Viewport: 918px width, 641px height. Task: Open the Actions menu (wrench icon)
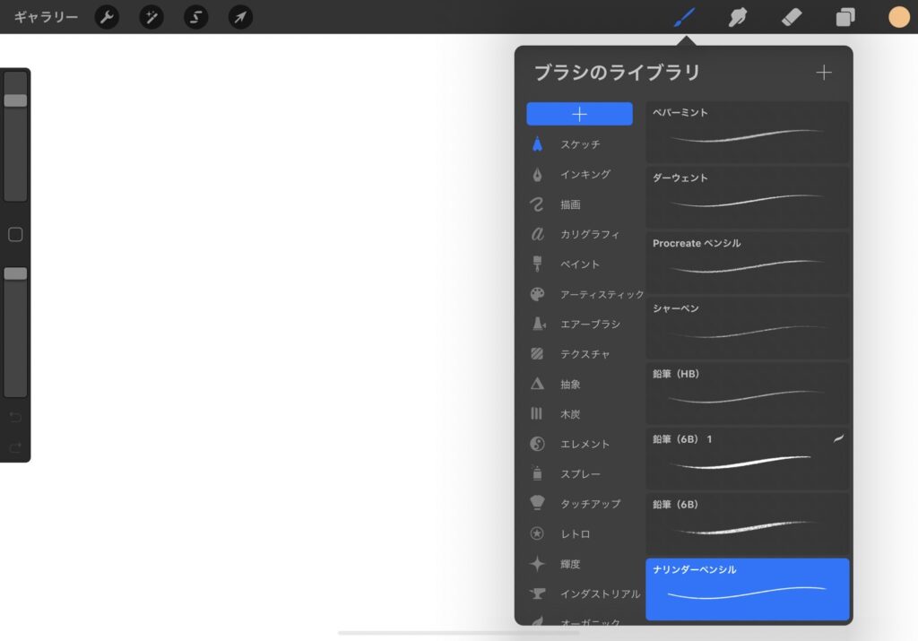coord(107,16)
